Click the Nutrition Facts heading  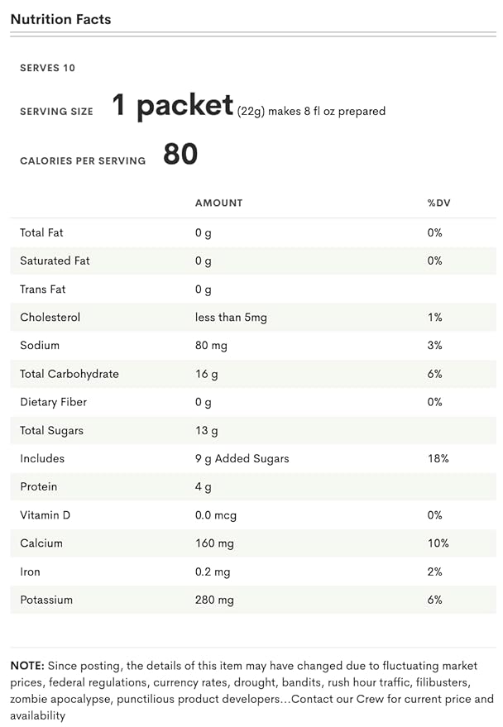[60, 20]
